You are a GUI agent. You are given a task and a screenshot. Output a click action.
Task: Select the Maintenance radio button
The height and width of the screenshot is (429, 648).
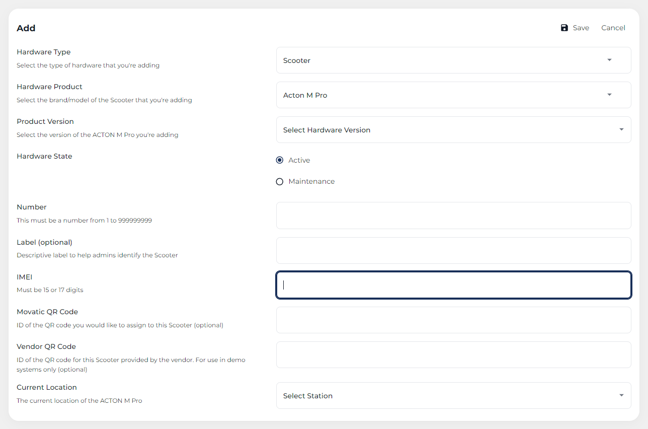click(x=280, y=182)
